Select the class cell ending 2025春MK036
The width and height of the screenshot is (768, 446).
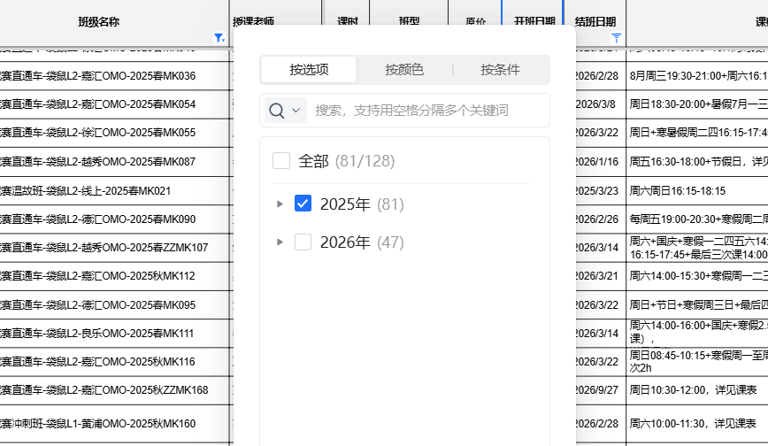pos(97,76)
